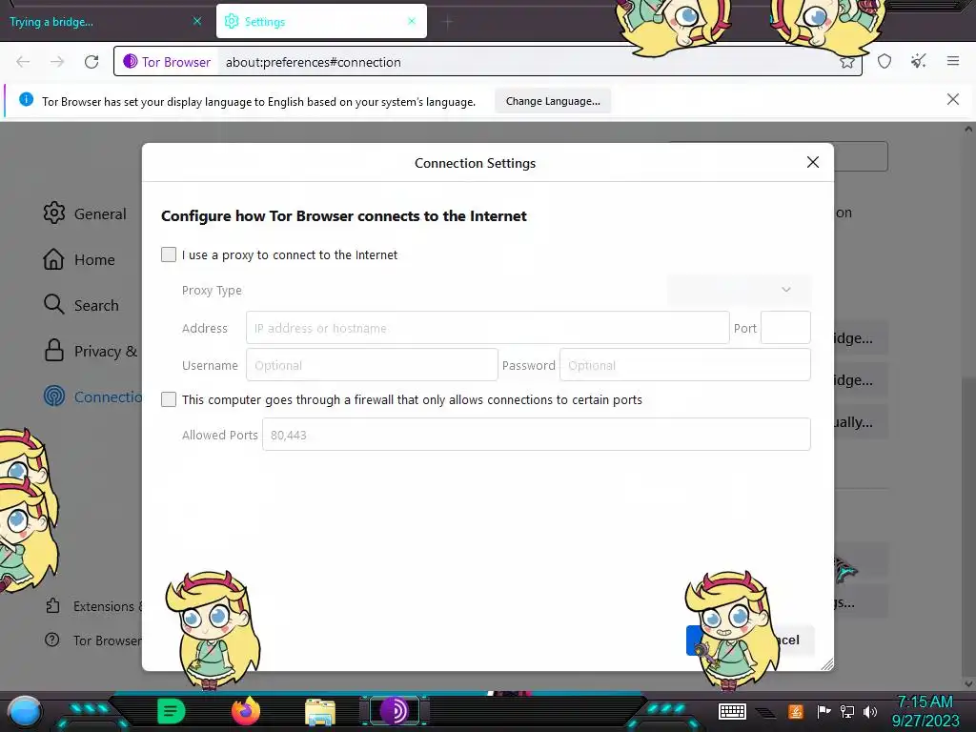
Task: Open Search settings category
Action: tap(81, 305)
